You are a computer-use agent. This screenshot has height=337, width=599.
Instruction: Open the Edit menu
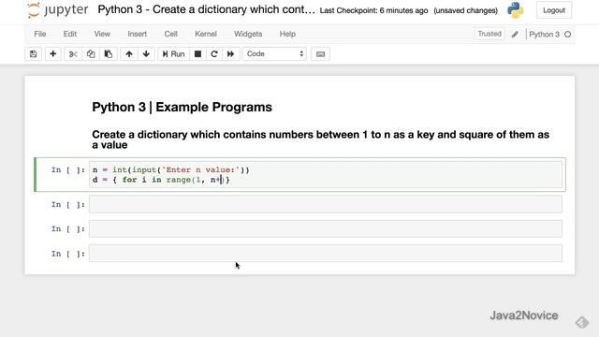pos(70,34)
